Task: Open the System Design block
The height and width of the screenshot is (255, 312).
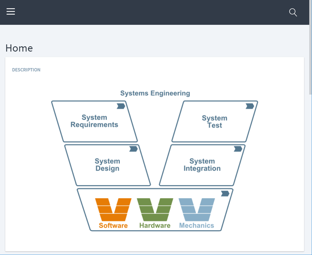Action: 107,165
